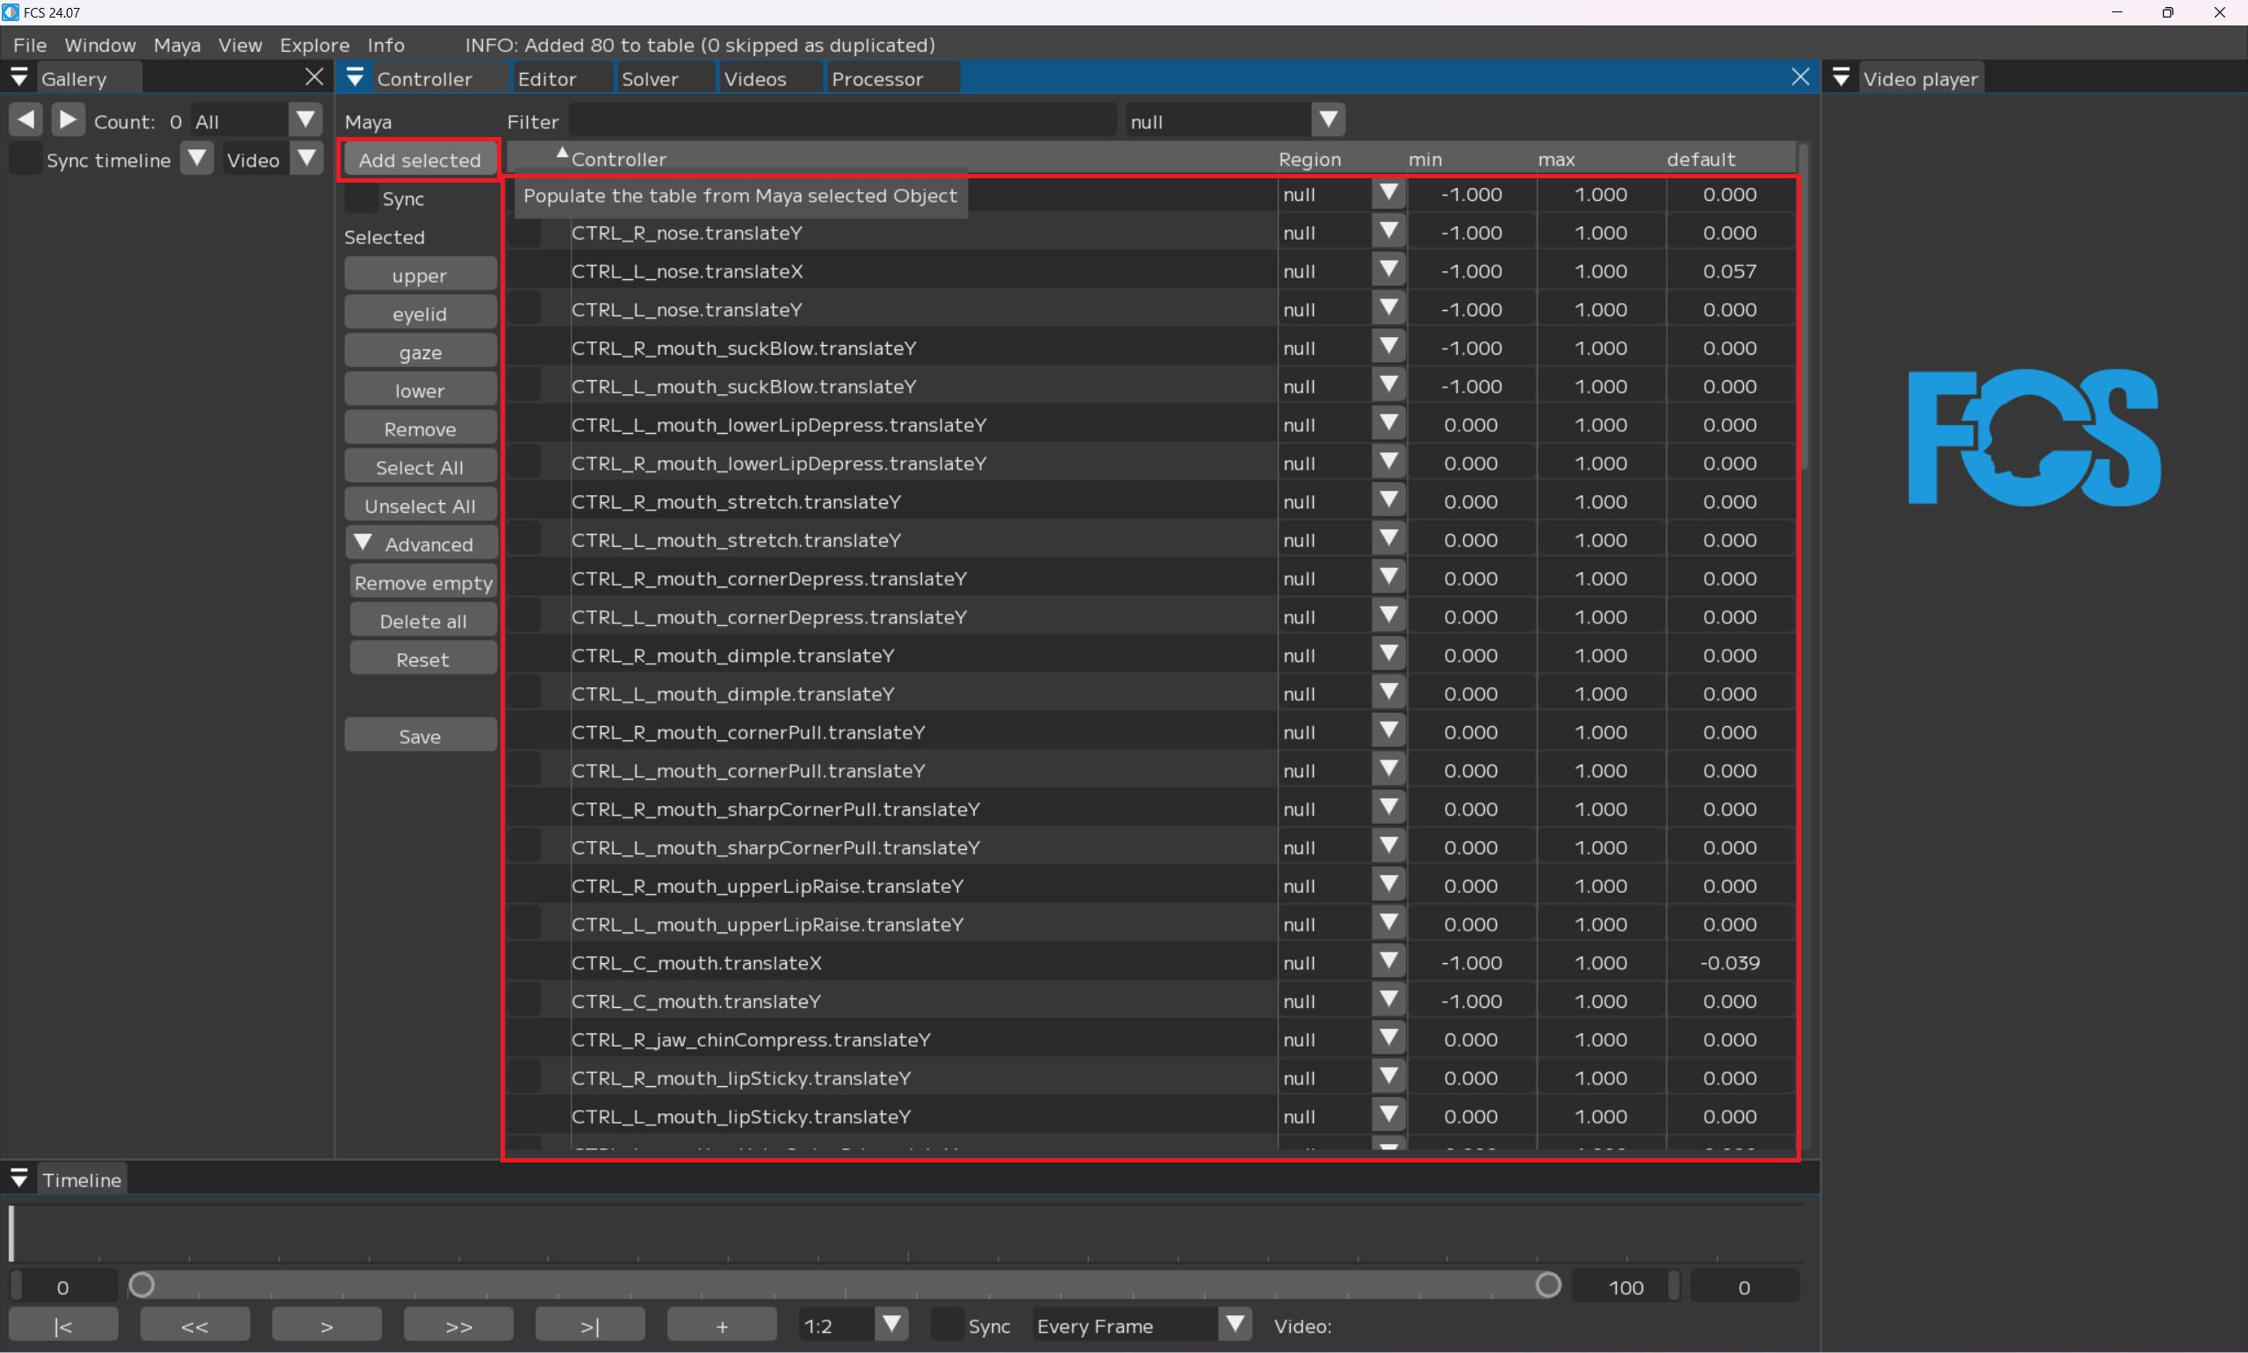Click the Remove empty button
The height and width of the screenshot is (1353, 2248).
click(x=423, y=583)
